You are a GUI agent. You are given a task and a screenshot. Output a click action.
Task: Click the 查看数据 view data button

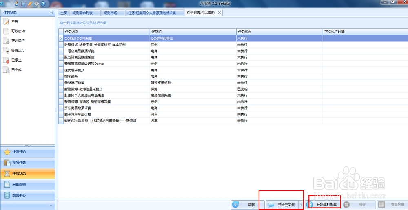tap(392, 205)
